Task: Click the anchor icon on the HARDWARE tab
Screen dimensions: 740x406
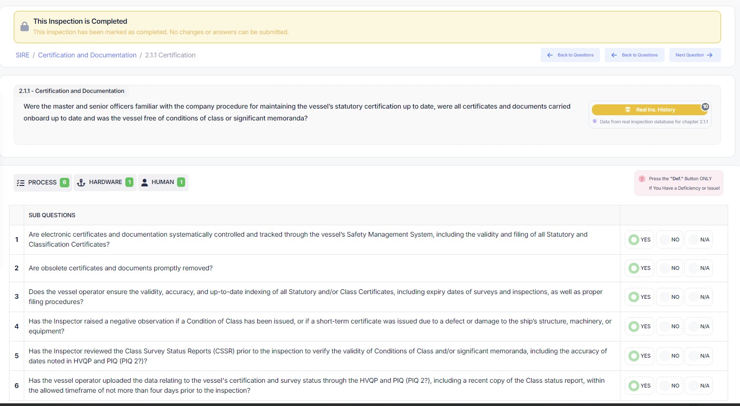Action: pos(81,183)
